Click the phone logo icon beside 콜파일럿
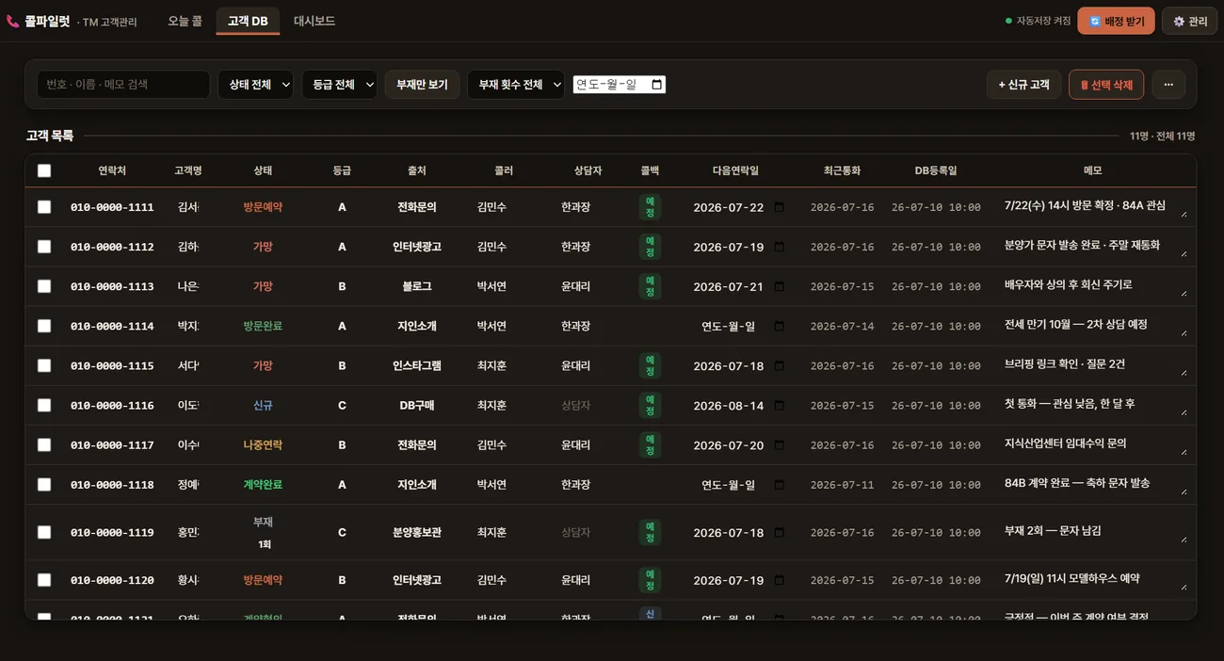The height and width of the screenshot is (661, 1224). click(12, 21)
